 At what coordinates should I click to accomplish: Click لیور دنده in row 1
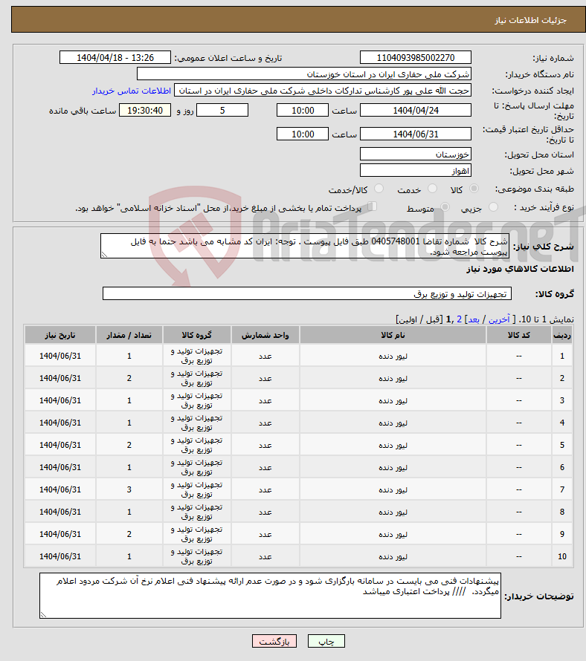point(393,356)
